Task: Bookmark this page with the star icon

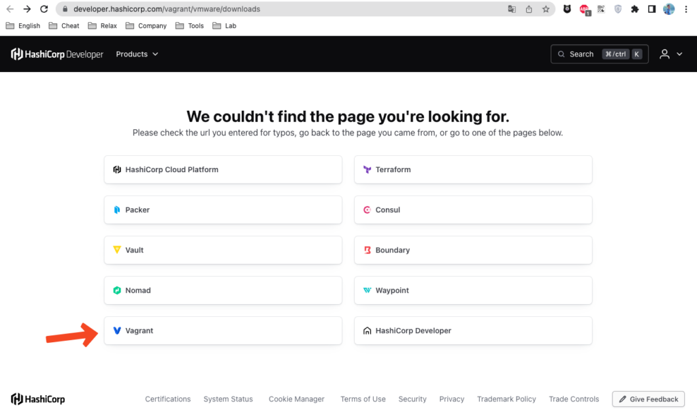Action: click(x=546, y=9)
